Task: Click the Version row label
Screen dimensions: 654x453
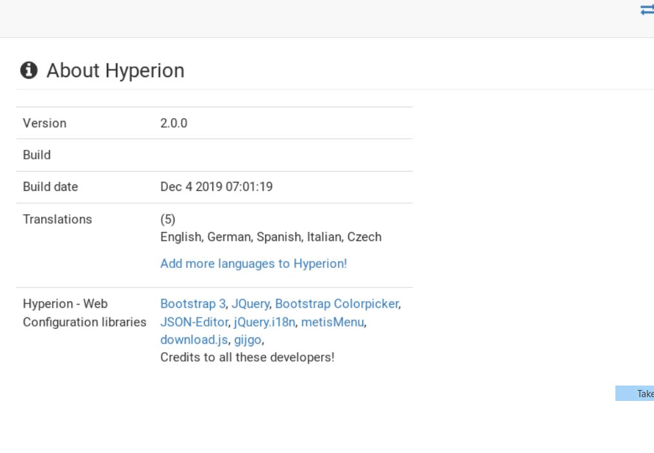Action: tap(44, 123)
